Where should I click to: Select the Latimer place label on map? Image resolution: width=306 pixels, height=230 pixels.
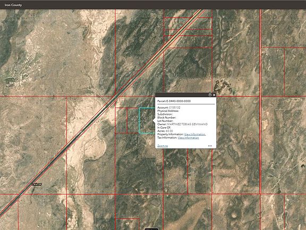37,184
